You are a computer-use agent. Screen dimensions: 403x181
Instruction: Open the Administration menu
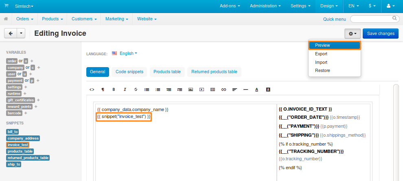pyautogui.click(x=265, y=6)
